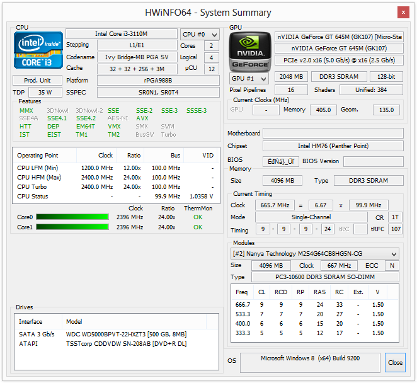Click the Intel Core i3 logo
The height and width of the screenshot is (383, 417).
click(x=38, y=50)
